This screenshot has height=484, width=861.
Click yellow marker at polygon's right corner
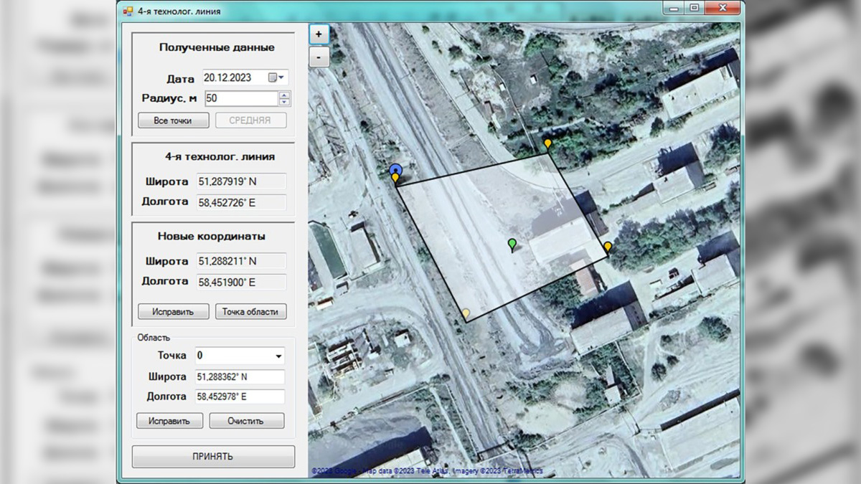point(608,247)
